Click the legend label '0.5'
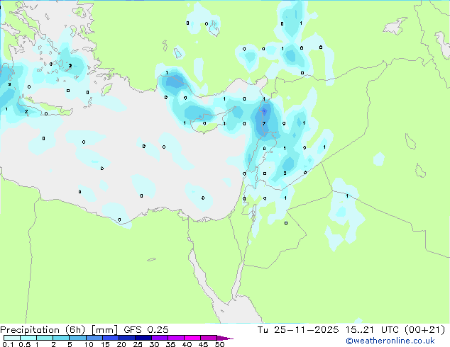 pos(25,344)
